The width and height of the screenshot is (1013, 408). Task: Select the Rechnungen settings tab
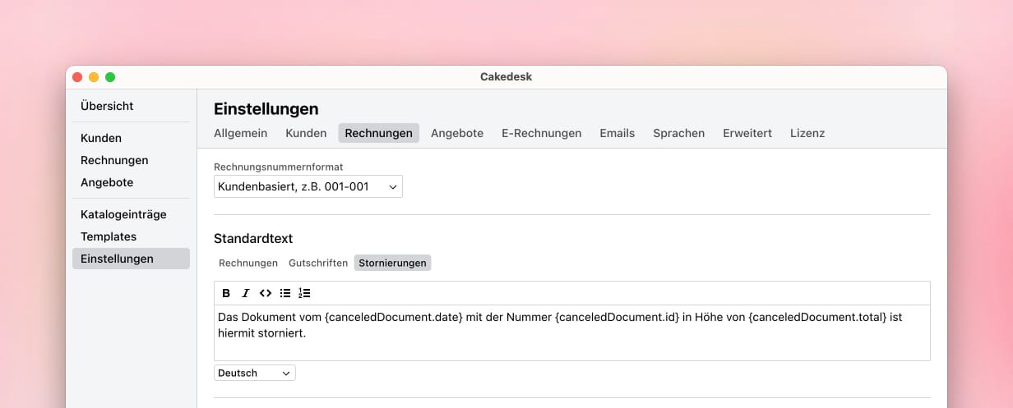pyautogui.click(x=379, y=133)
